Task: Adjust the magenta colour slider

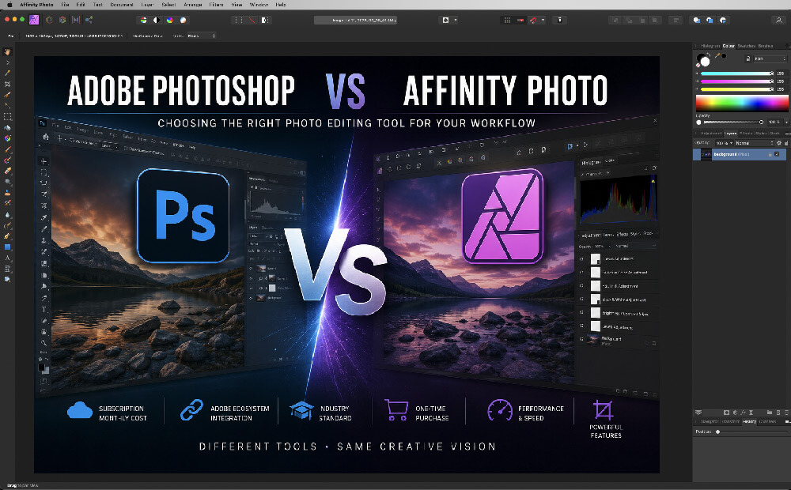Action: 737,81
